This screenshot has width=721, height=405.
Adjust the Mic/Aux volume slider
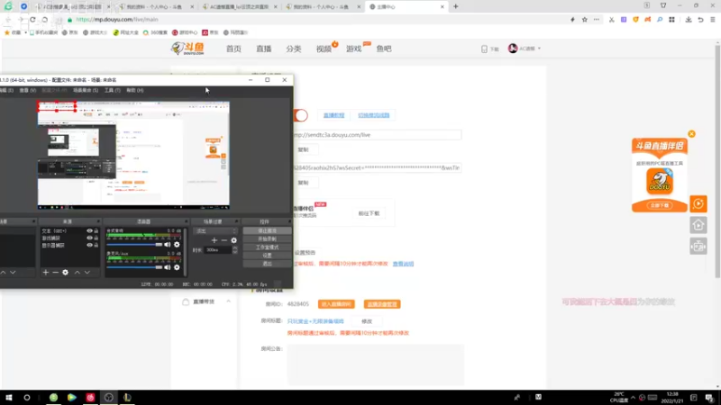[x=134, y=267]
